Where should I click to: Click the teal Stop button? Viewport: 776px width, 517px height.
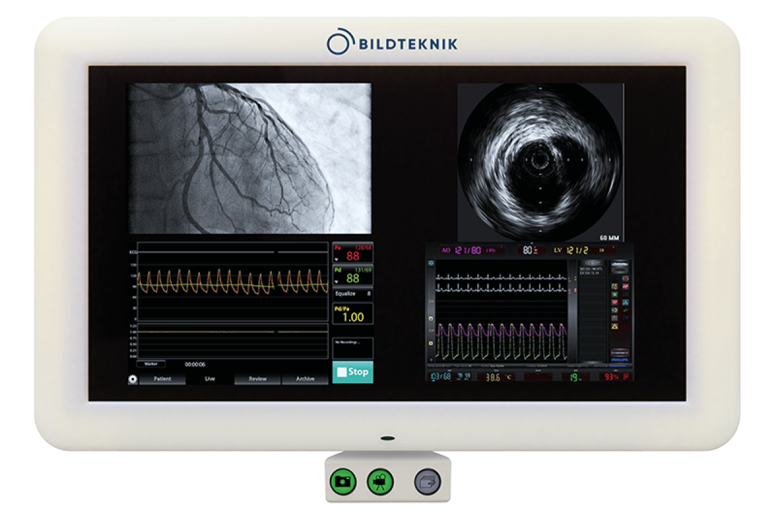[x=353, y=372]
